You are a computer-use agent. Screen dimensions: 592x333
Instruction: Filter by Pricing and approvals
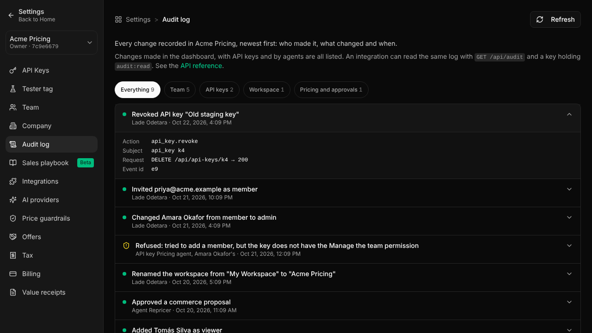click(x=331, y=90)
